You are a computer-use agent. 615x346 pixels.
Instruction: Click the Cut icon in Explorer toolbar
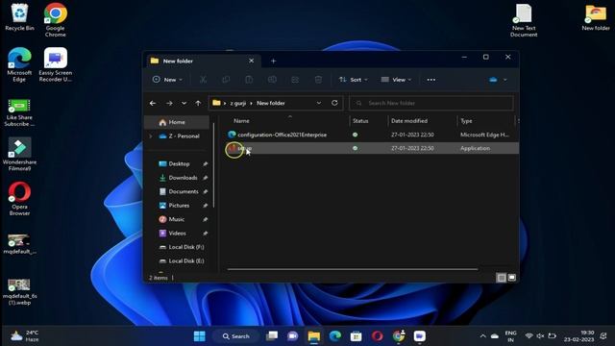point(203,80)
